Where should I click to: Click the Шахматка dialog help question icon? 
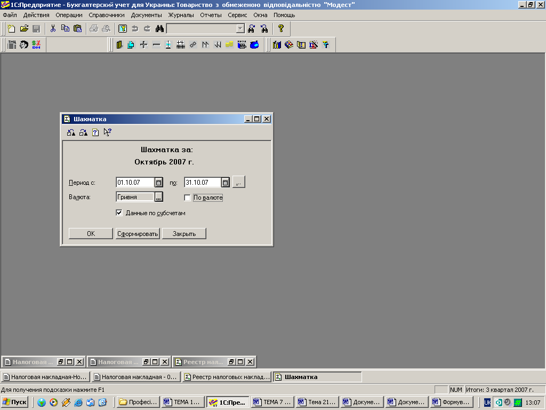point(95,132)
